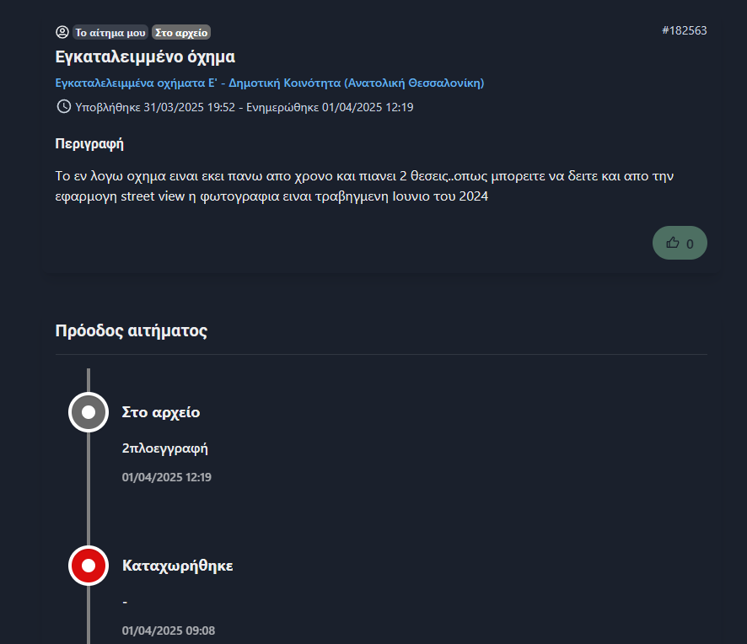Viewport: 747px width, 644px height.
Task: Click the 'Το αίτημα μου' badge
Action: (x=110, y=32)
